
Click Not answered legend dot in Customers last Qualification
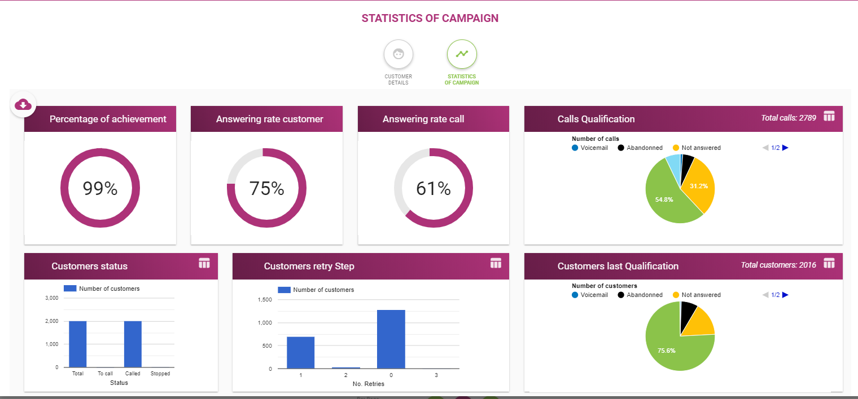coord(676,295)
